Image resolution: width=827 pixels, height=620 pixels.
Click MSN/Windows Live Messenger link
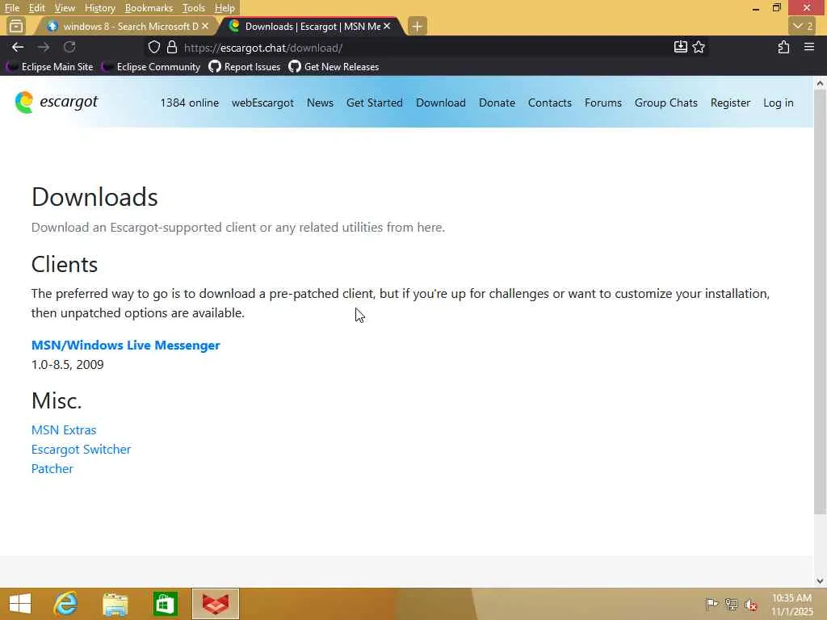[125, 345]
